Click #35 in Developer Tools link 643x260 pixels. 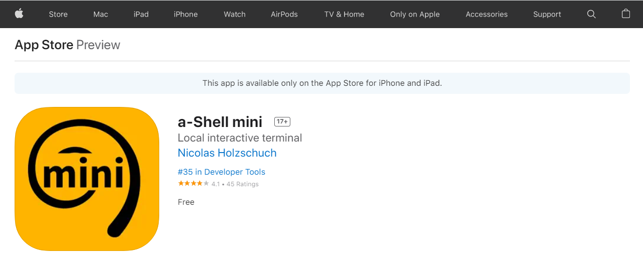(x=222, y=172)
